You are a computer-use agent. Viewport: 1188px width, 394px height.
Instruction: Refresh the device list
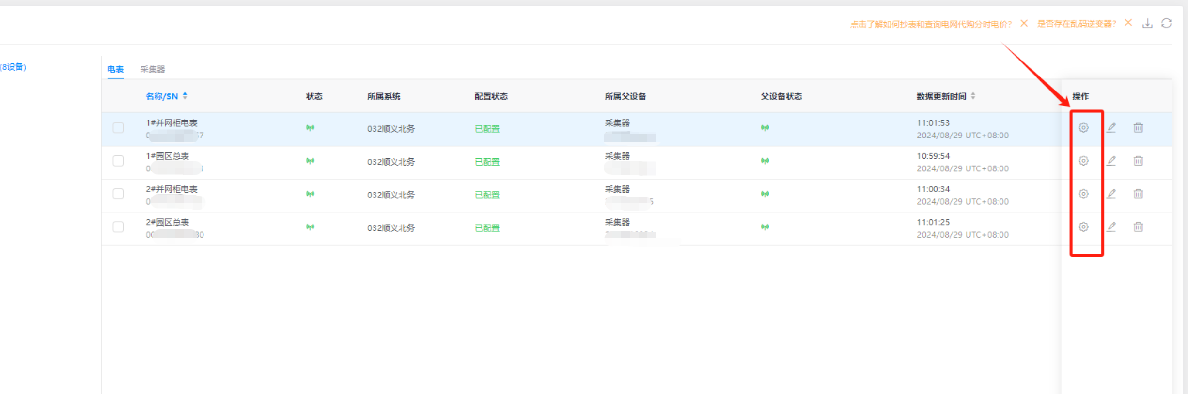pyautogui.click(x=1167, y=23)
